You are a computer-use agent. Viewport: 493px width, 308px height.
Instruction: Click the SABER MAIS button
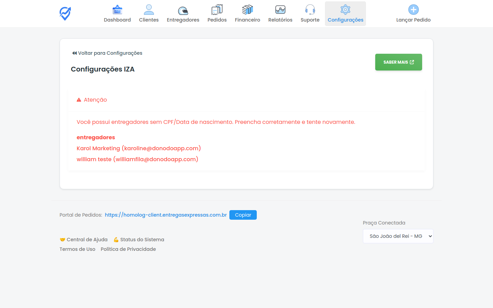[398, 62]
